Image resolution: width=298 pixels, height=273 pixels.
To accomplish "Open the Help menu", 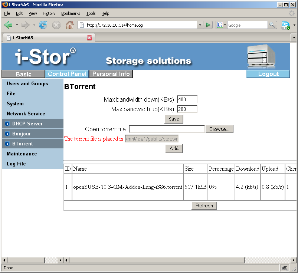I will tap(105, 13).
